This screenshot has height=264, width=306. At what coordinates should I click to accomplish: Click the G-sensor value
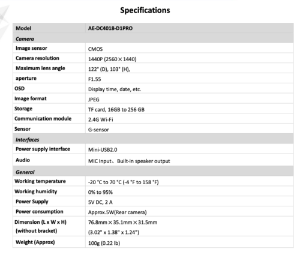pos(98,130)
